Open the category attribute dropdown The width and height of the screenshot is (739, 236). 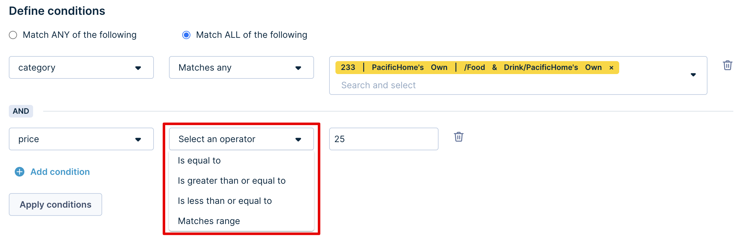click(81, 67)
